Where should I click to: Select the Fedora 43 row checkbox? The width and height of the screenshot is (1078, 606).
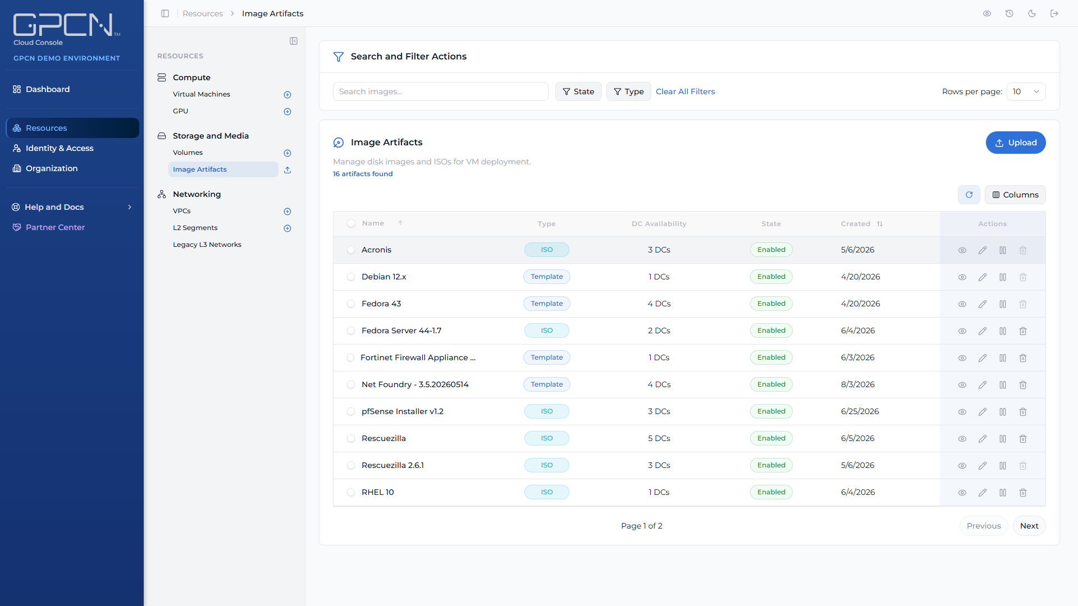tap(351, 304)
